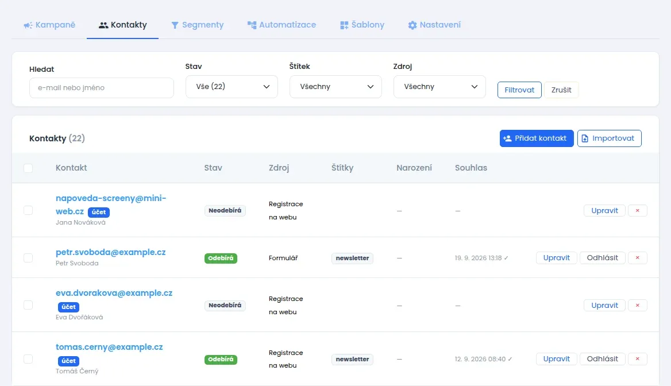This screenshot has height=386, width=671.
Task: Open the Nastavení tab
Action: click(x=434, y=25)
